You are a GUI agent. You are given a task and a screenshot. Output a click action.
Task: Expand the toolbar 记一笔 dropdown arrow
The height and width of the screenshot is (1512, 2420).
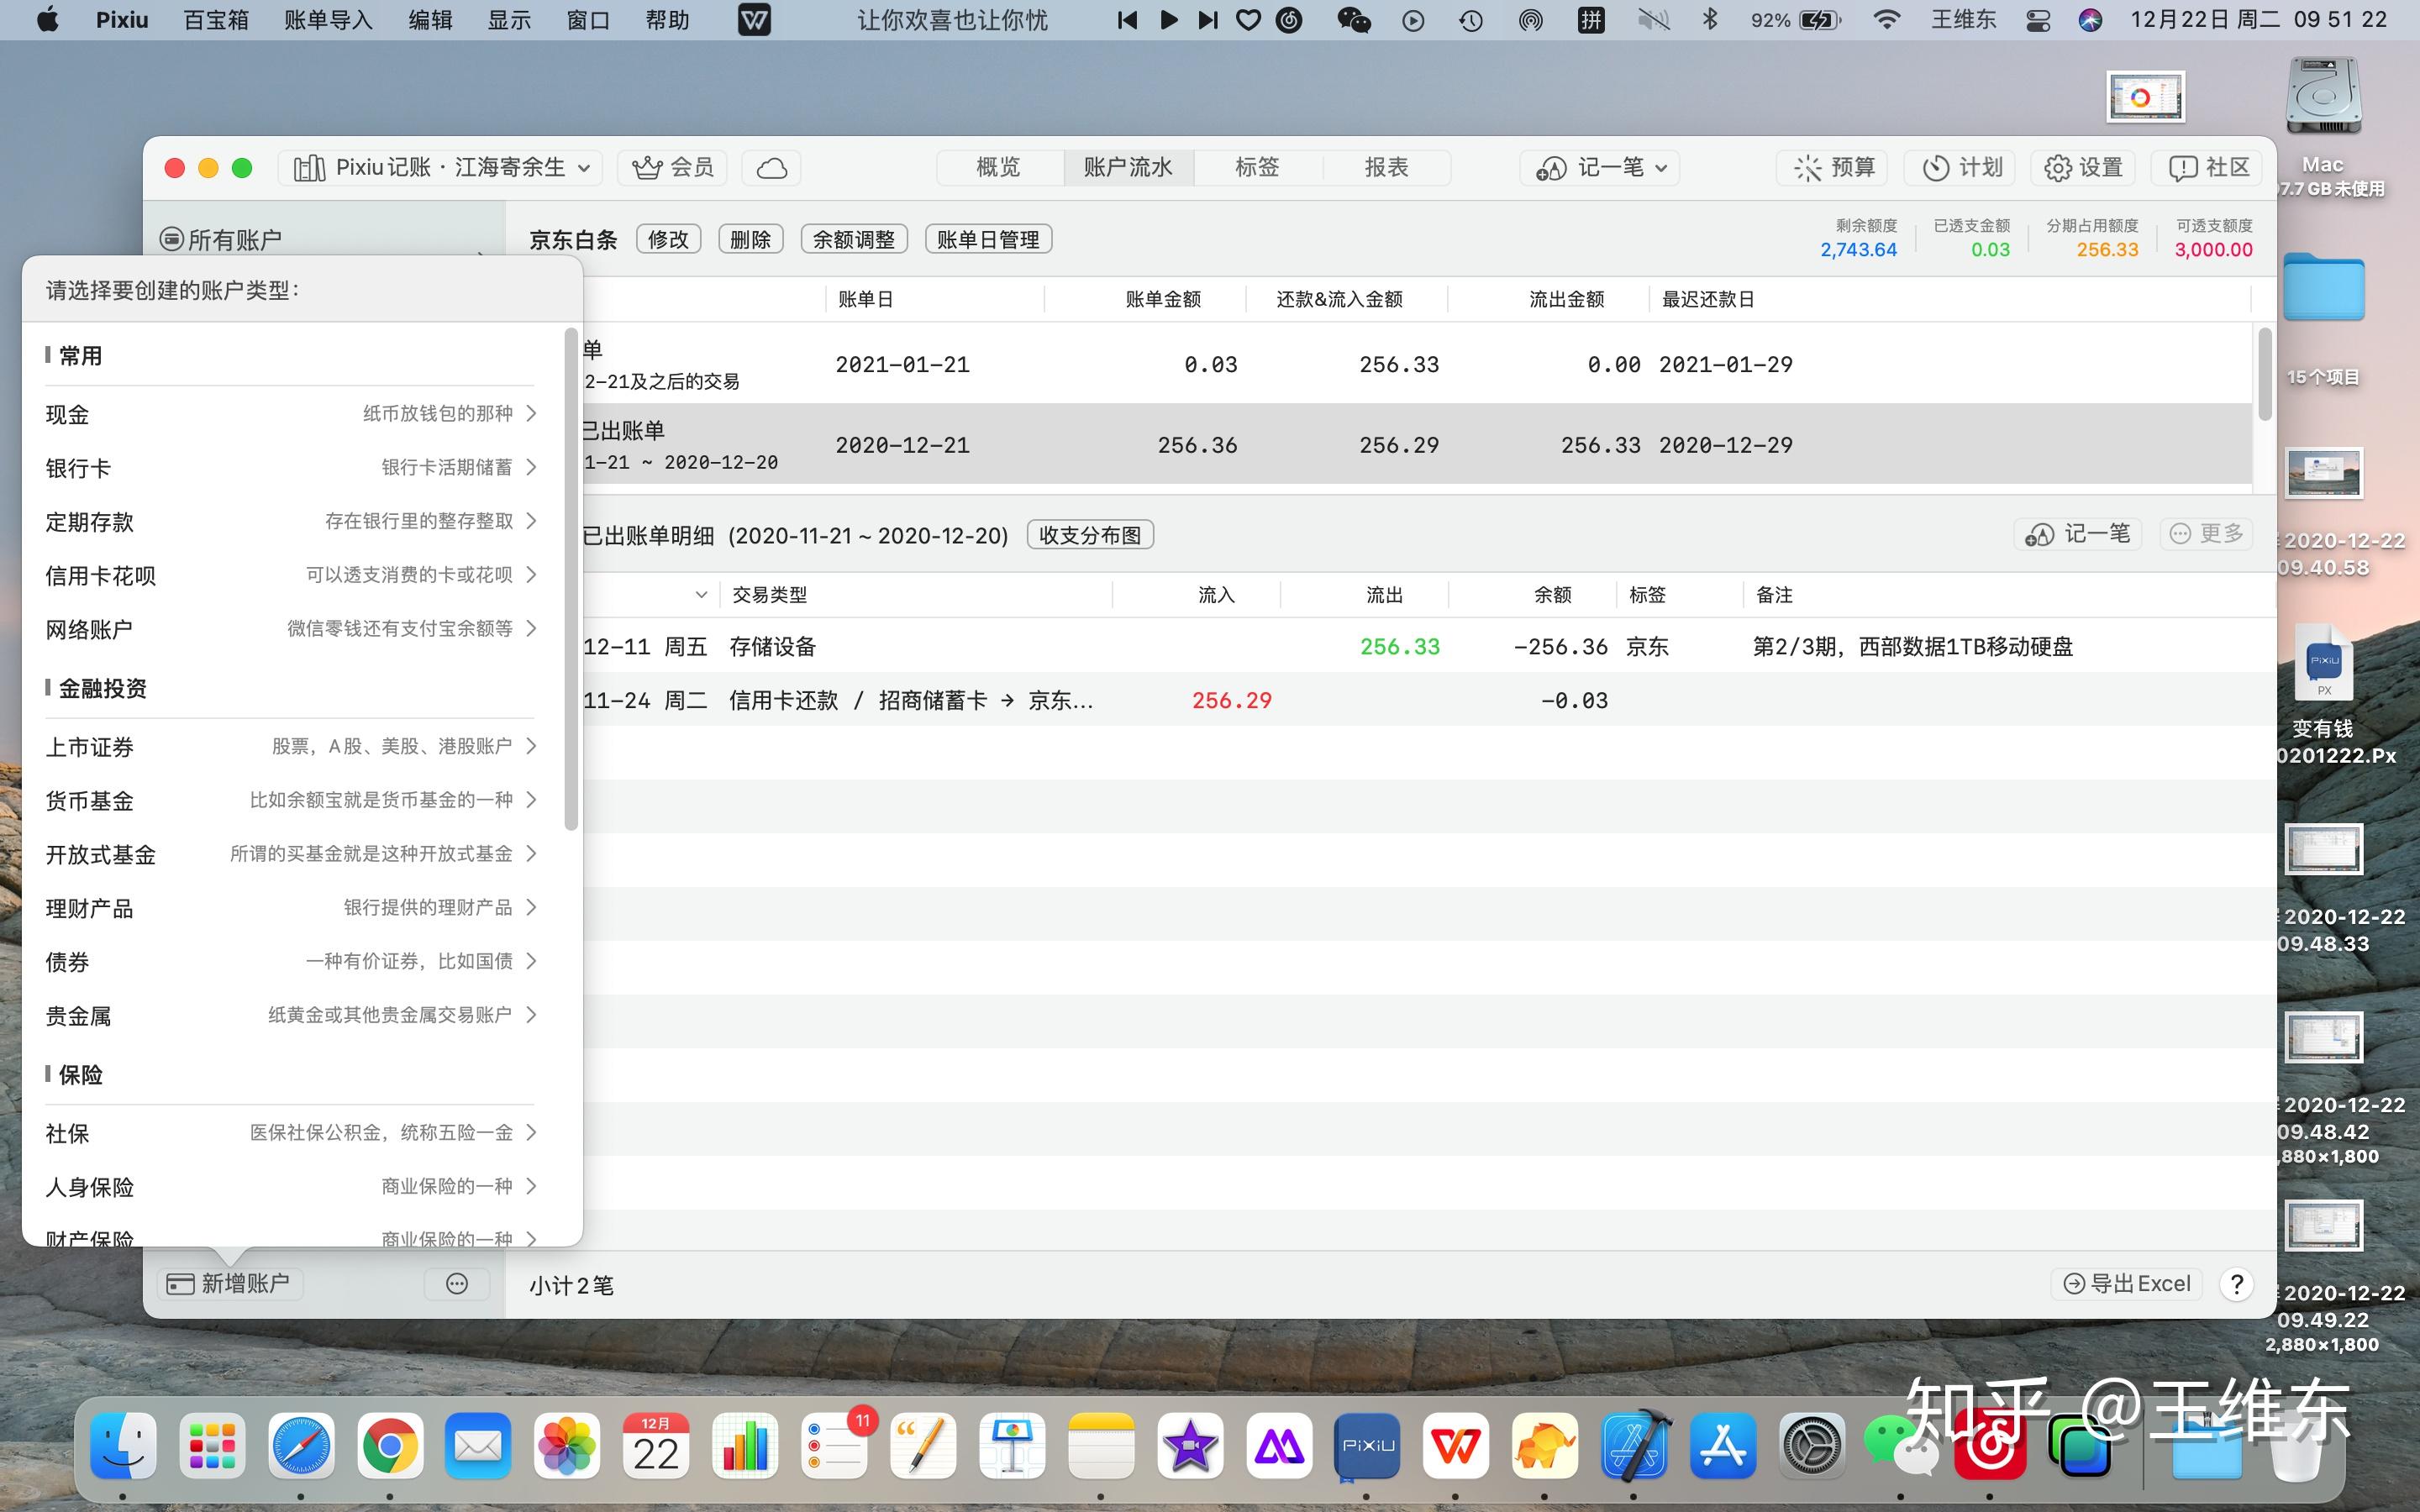1661,168
